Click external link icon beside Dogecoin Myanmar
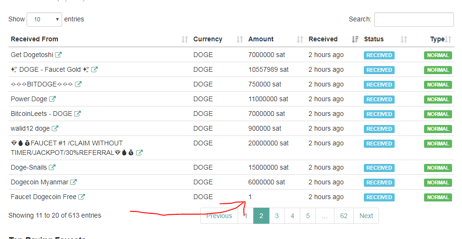 (74, 182)
